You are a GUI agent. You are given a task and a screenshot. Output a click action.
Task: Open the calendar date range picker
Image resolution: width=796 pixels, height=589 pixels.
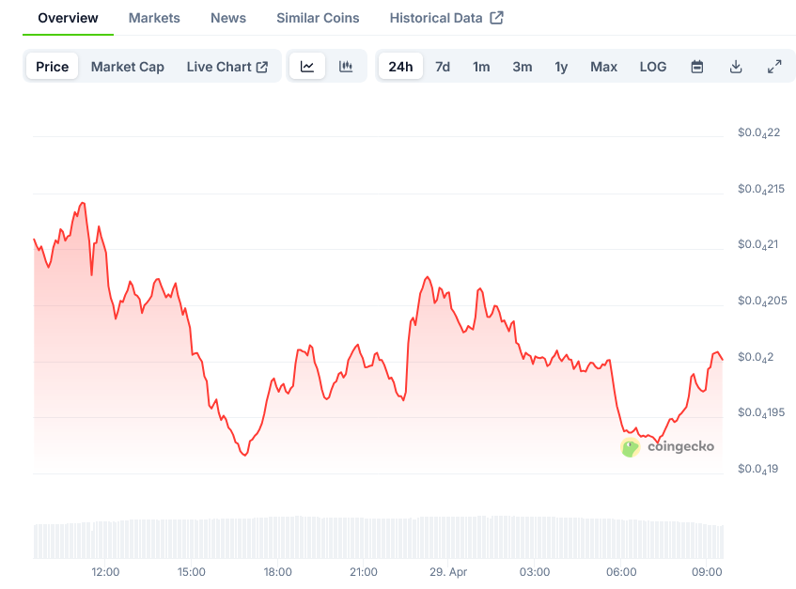697,67
